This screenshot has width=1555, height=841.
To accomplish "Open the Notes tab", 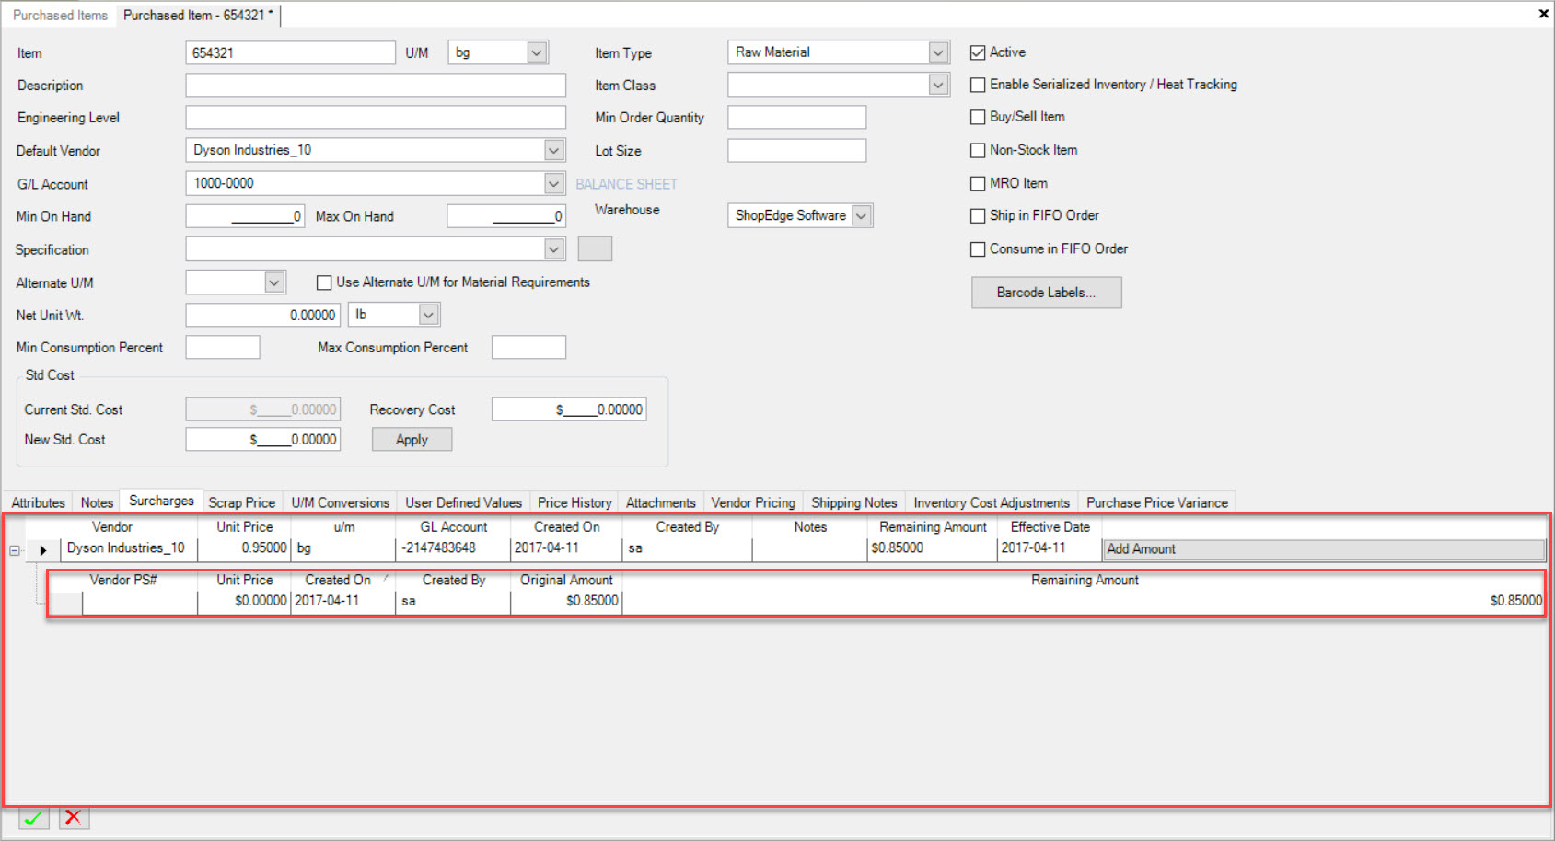I will tap(97, 502).
